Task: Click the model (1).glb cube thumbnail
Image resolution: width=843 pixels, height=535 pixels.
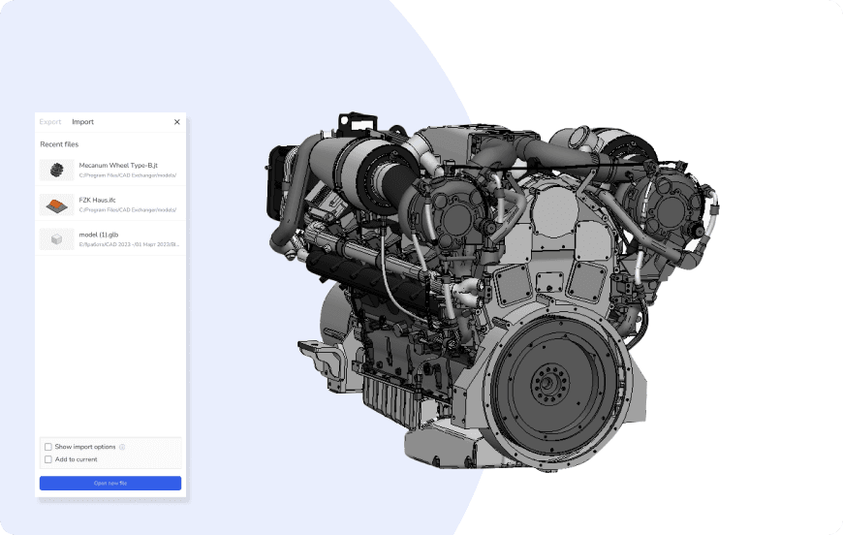Action: pos(56,239)
